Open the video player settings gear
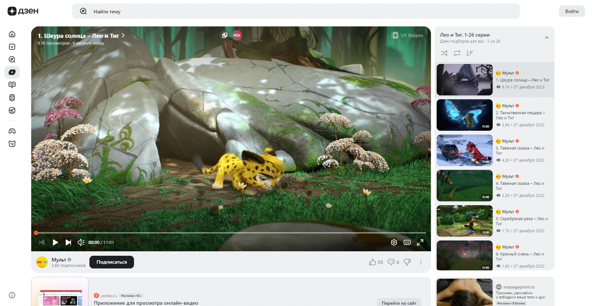The height and width of the screenshot is (306, 592). tap(394, 242)
